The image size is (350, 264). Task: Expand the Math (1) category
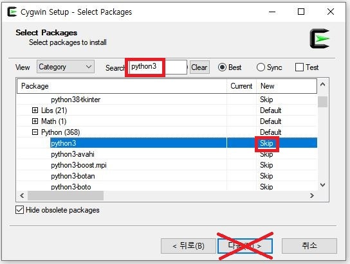35,121
